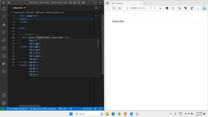The image size is (208, 117).
Task: Click taskbar Search box
Action: tap(89, 114)
